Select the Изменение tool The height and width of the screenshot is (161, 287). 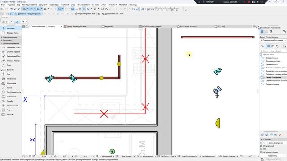11,79
